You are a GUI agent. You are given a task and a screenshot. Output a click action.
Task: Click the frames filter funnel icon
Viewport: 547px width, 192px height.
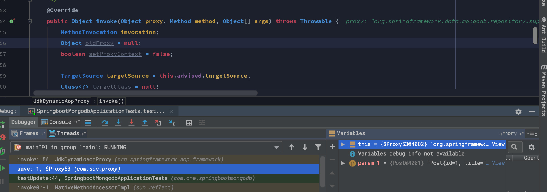click(318, 147)
